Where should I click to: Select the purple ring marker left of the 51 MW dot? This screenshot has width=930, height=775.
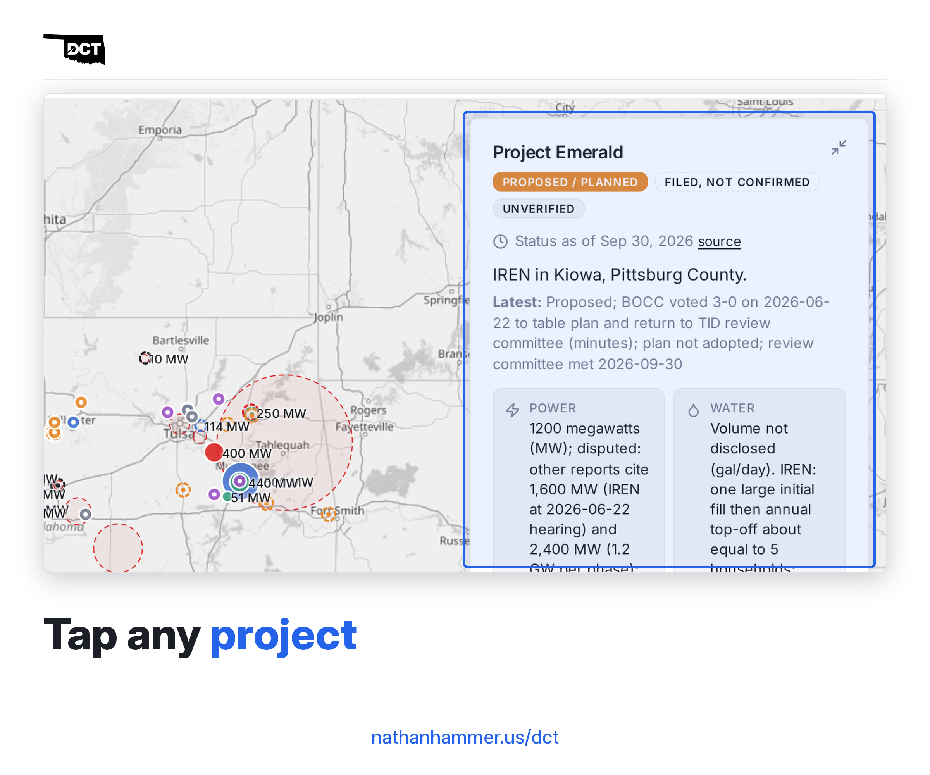[214, 494]
